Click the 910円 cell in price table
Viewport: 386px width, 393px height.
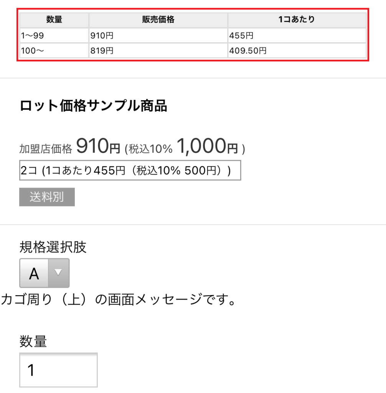[x=158, y=36]
